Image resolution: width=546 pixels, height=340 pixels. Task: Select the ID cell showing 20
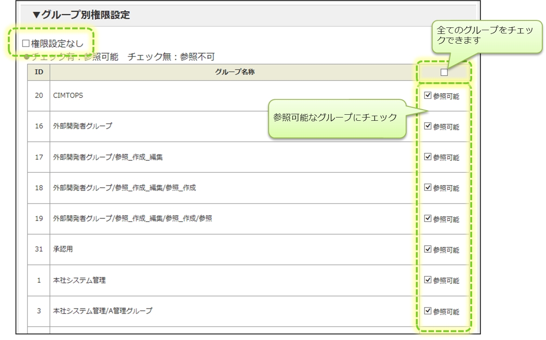39,96
